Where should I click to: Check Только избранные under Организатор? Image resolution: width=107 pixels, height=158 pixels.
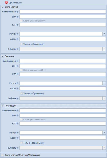point(21,44)
